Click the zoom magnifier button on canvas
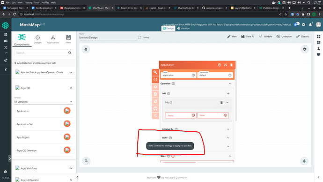This screenshot has width=323, height=182. click(86, 161)
